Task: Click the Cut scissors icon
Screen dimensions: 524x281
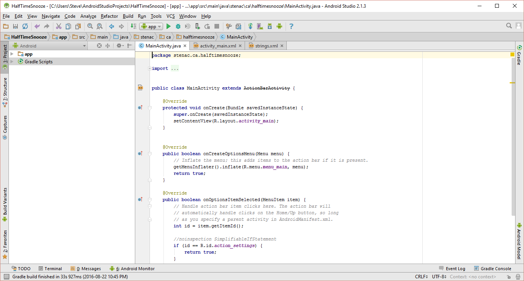Action: (x=59, y=26)
